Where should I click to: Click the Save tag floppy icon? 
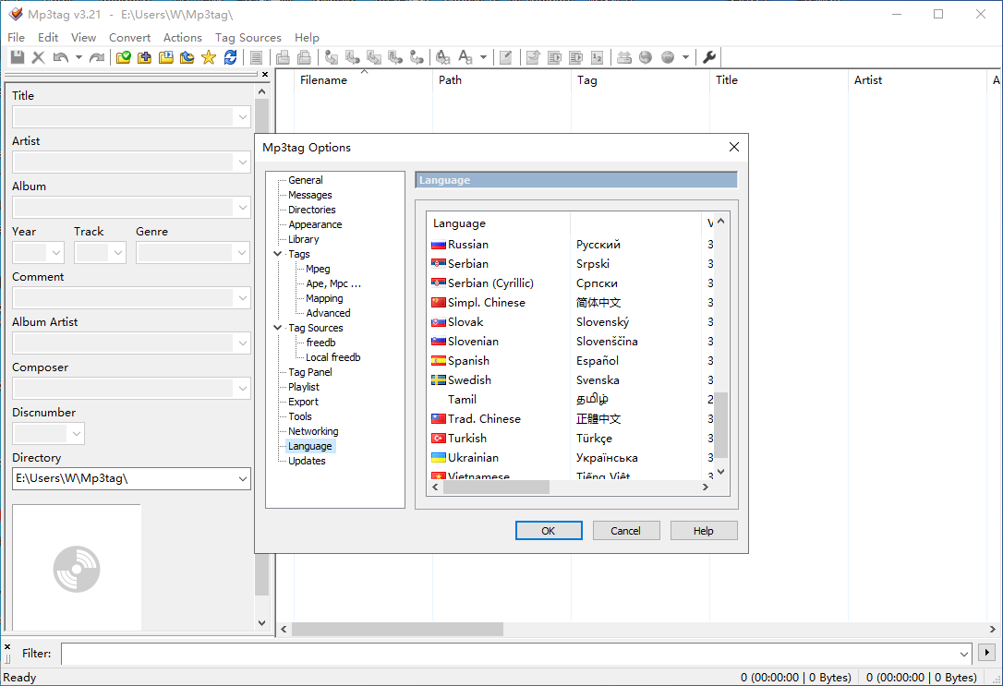click(x=18, y=57)
